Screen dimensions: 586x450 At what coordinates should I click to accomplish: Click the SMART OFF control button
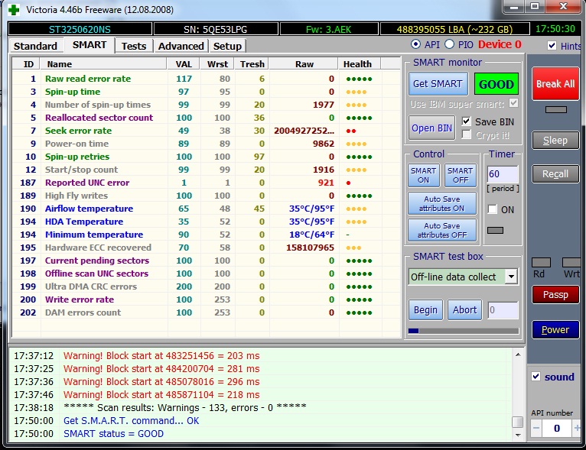pos(460,175)
